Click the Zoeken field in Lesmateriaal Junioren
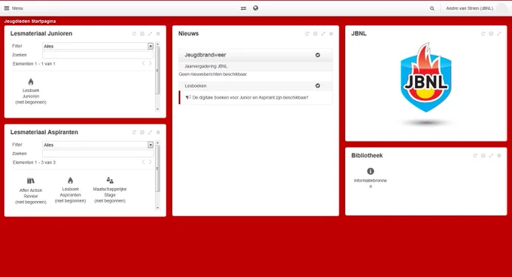The height and width of the screenshot is (277, 512). [x=98, y=55]
